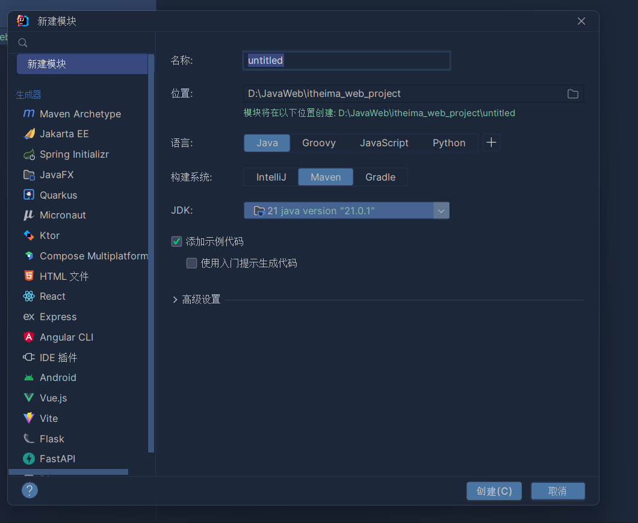The width and height of the screenshot is (638, 523).
Task: Select the Android label
Action: [x=58, y=378]
